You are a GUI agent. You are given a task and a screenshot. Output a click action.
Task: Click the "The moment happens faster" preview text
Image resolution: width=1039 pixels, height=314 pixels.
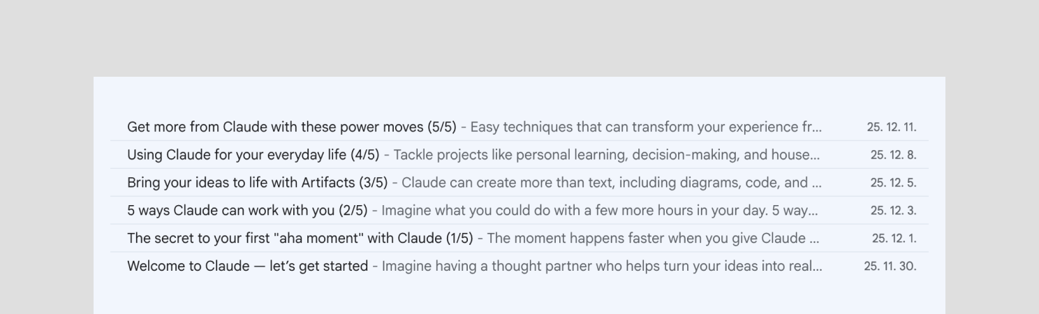[653, 239]
